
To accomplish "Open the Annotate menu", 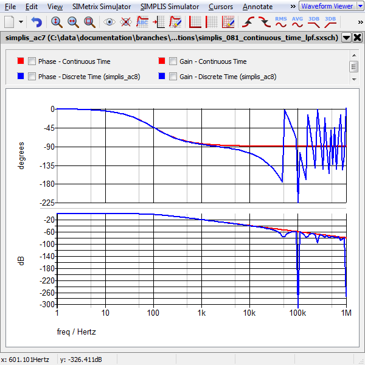I will coord(257,7).
